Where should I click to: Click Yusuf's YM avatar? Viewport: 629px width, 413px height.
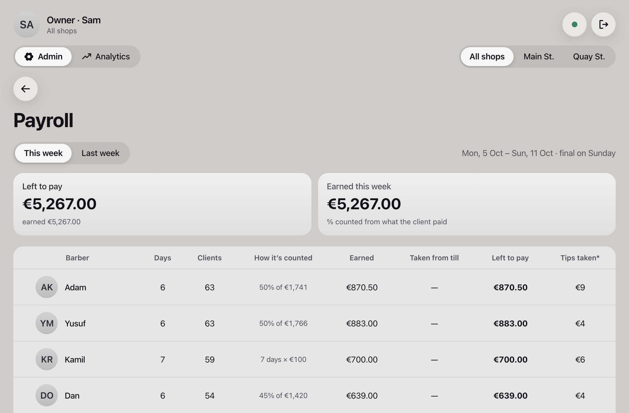coord(47,323)
